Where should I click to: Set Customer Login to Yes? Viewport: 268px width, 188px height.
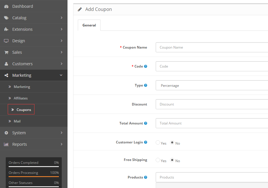pos(158,143)
